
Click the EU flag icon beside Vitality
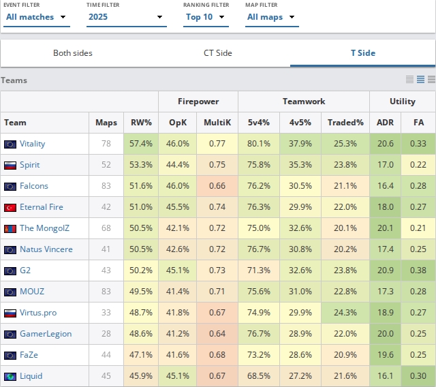(10, 144)
